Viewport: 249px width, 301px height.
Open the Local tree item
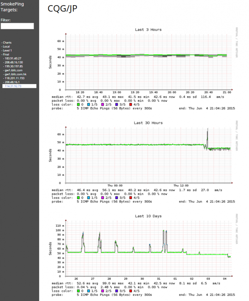point(6,47)
